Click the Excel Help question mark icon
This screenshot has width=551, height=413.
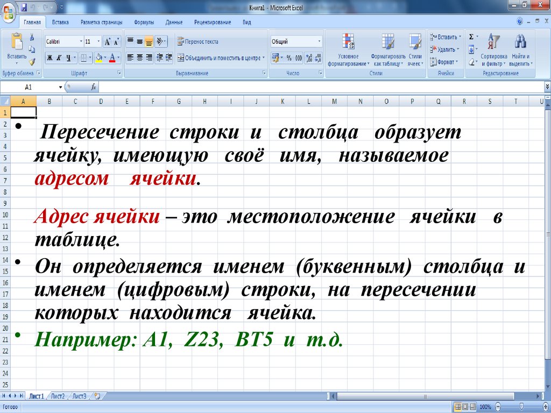click(520, 22)
